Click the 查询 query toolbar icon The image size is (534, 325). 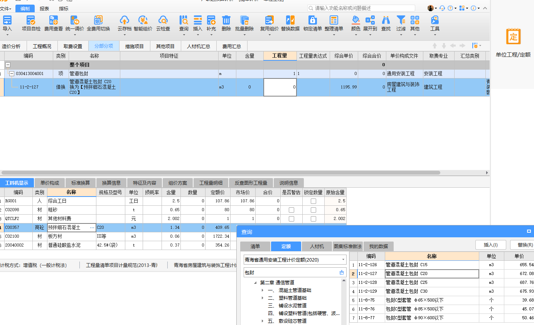[x=184, y=20]
